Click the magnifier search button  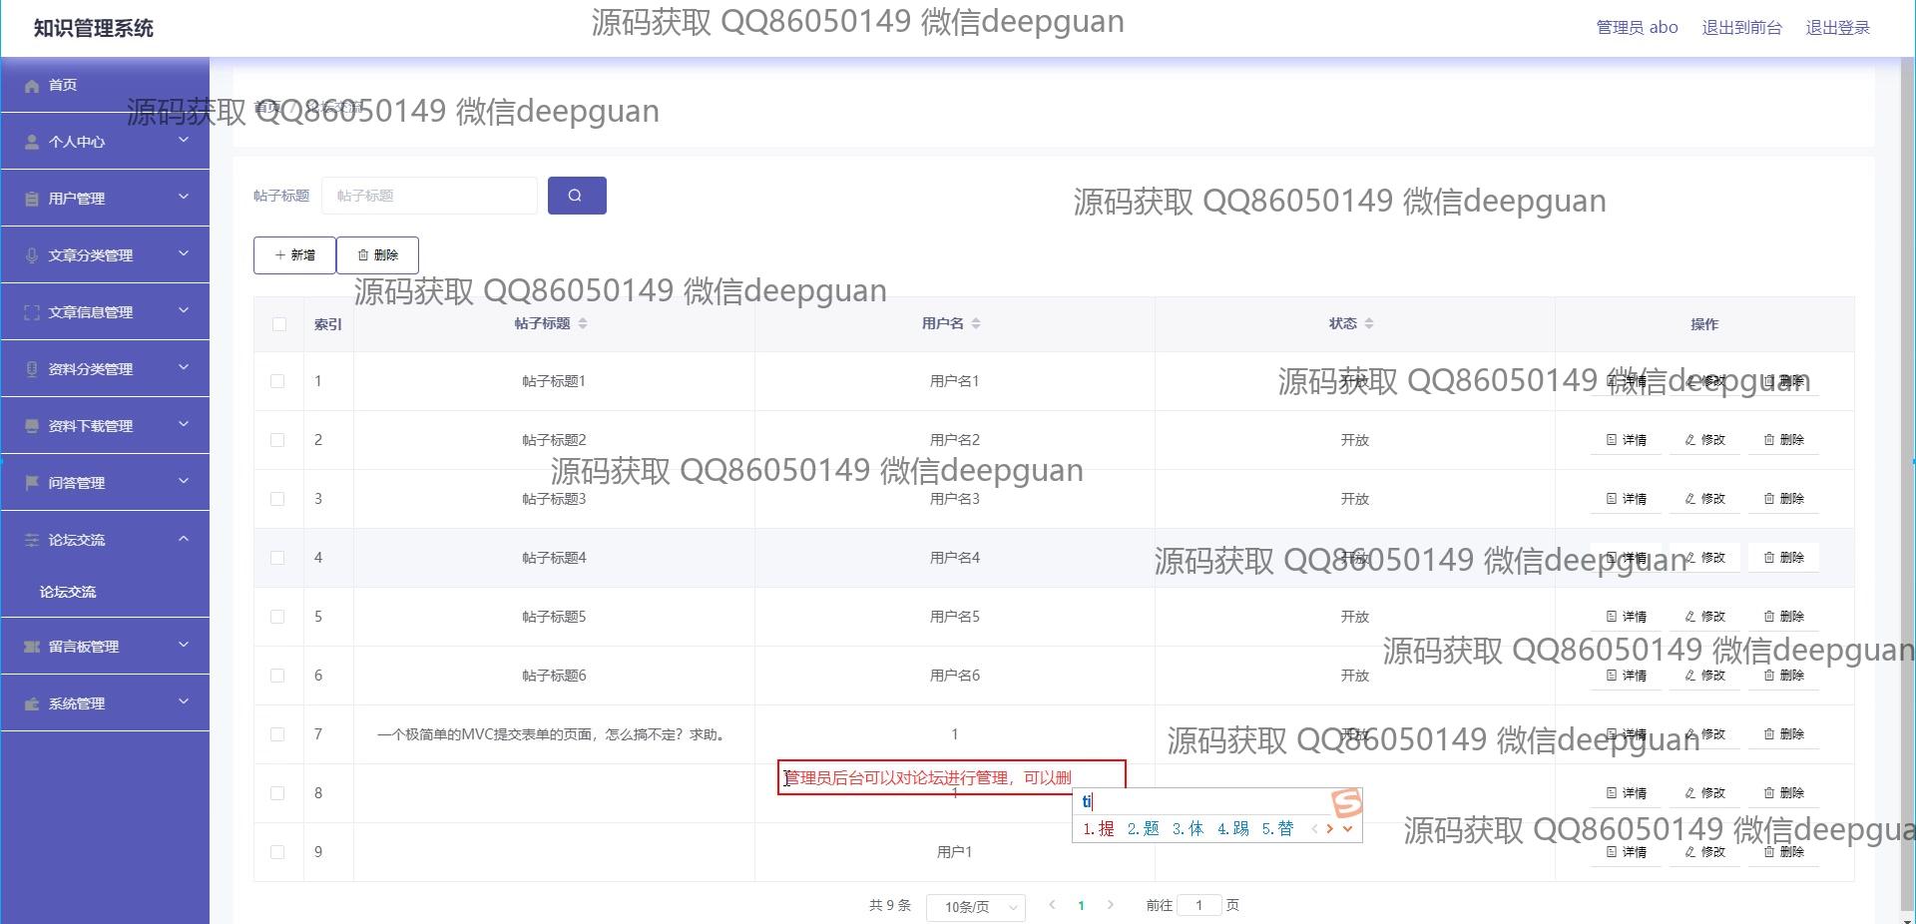click(577, 196)
